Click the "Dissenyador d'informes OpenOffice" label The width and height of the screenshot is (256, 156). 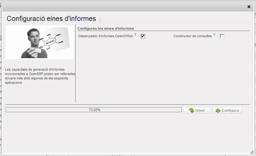click(105, 36)
